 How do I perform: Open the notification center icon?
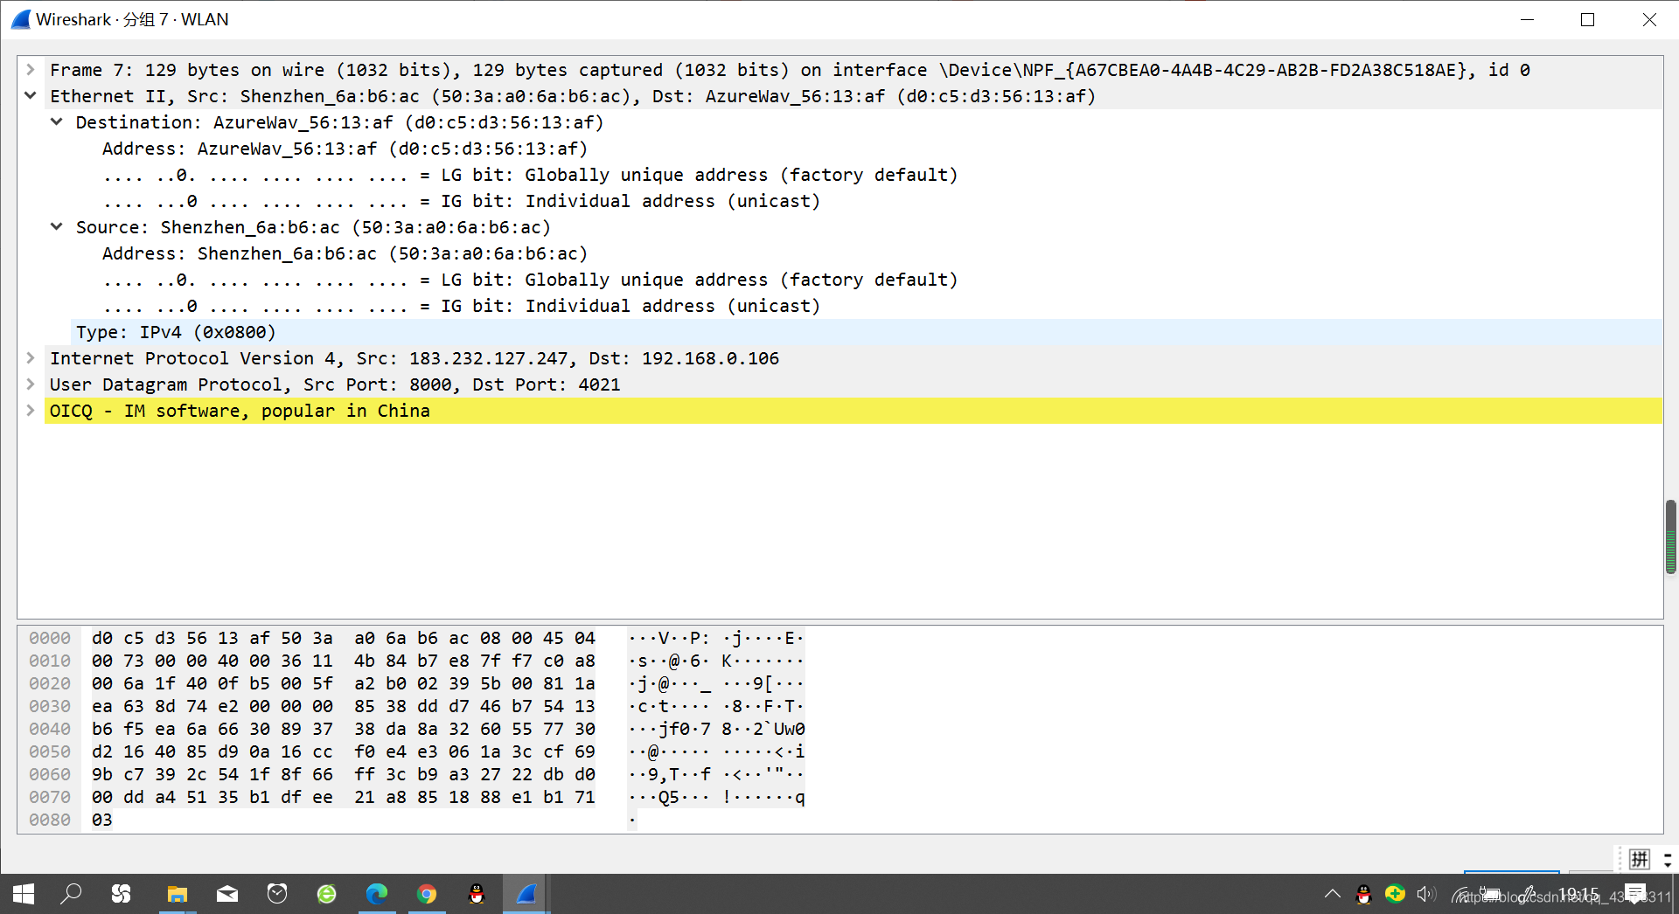pyautogui.click(x=1635, y=894)
